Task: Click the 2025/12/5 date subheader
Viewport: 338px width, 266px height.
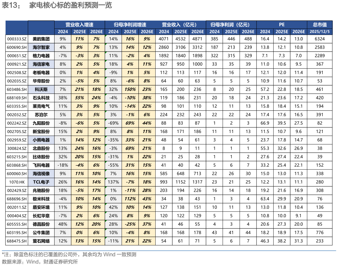Action: tap(319, 32)
